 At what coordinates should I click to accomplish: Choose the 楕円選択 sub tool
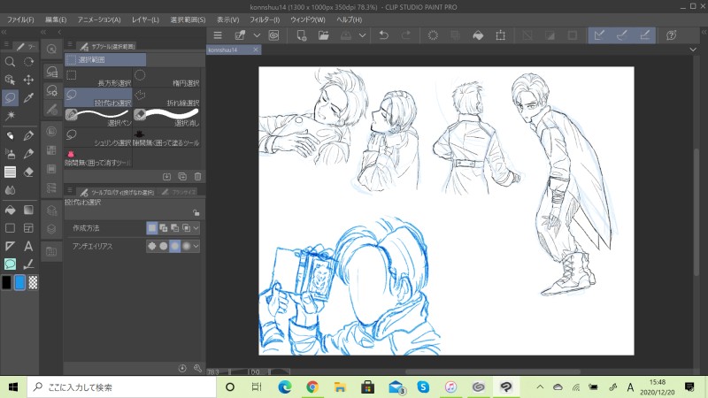pyautogui.click(x=167, y=78)
